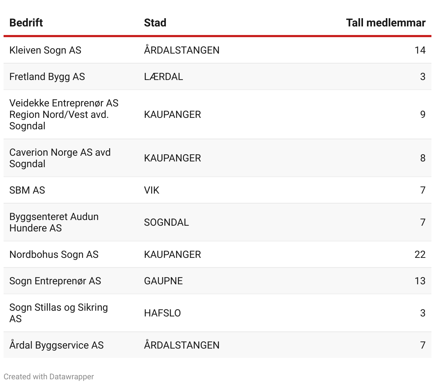Image resolution: width=435 pixels, height=385 pixels.
Task: Click Caverion Norge AS avd Sogndal
Action: coord(60,158)
